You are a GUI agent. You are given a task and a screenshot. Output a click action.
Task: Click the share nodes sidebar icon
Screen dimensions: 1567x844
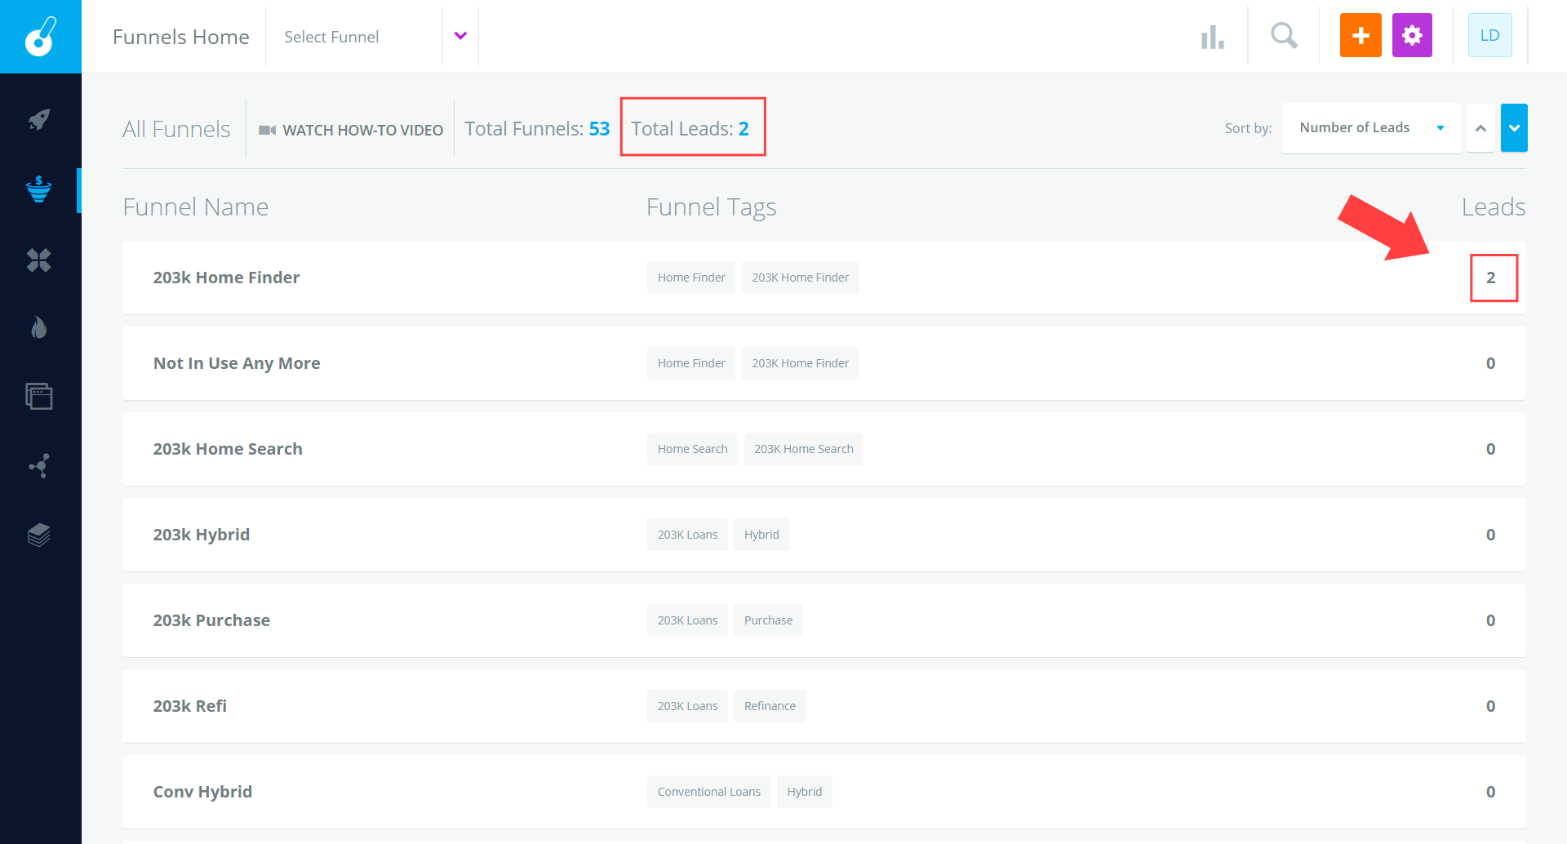point(39,466)
